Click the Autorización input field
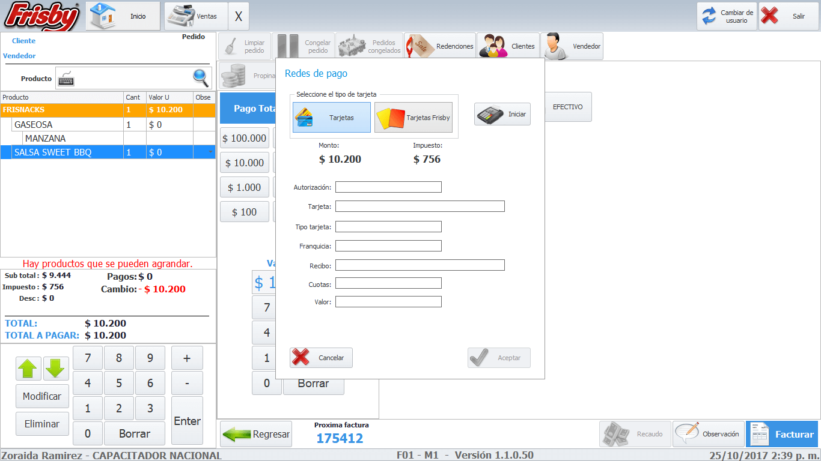The image size is (821, 461). click(x=388, y=187)
